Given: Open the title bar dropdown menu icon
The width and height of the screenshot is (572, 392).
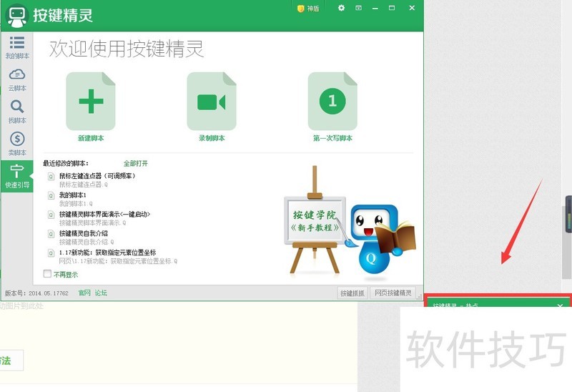Looking at the screenshot, I should tap(359, 8).
